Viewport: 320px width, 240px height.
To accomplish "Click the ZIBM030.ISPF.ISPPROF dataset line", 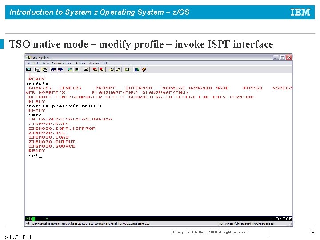I will [x=62, y=128].
